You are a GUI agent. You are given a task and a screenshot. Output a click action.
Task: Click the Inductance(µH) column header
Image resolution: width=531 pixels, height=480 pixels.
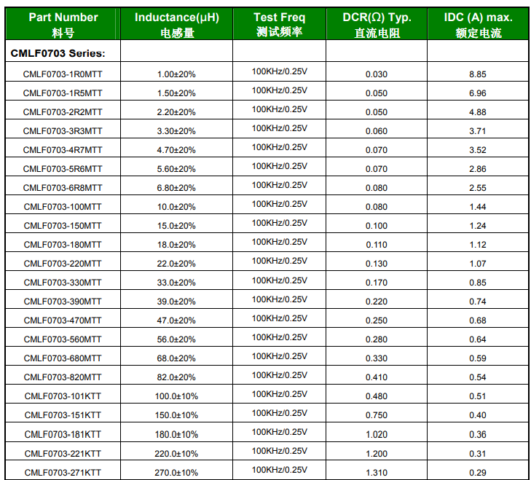[177, 24]
